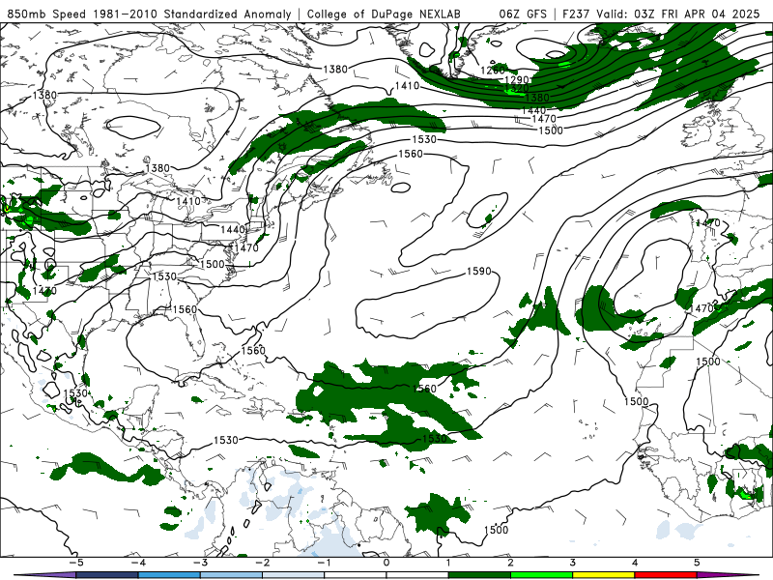Click the 1590 contour label over the Atlantic
Viewport: 773px width, 580px height.
point(478,272)
